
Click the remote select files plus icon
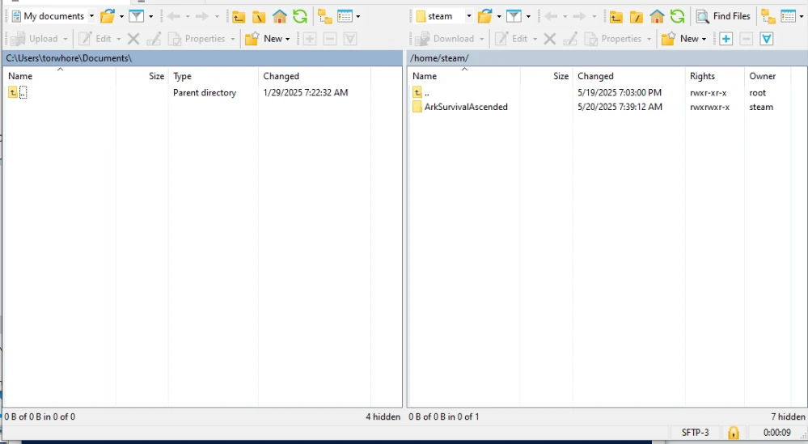pyautogui.click(x=726, y=39)
